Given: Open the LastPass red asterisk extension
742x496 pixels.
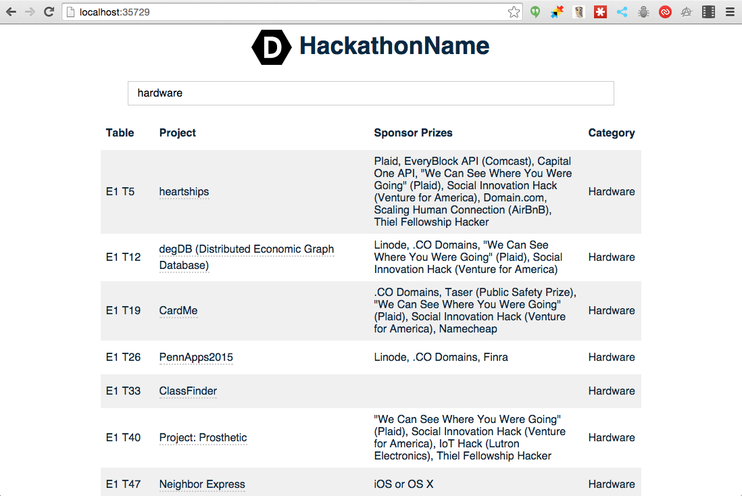Looking at the screenshot, I should pyautogui.click(x=600, y=11).
